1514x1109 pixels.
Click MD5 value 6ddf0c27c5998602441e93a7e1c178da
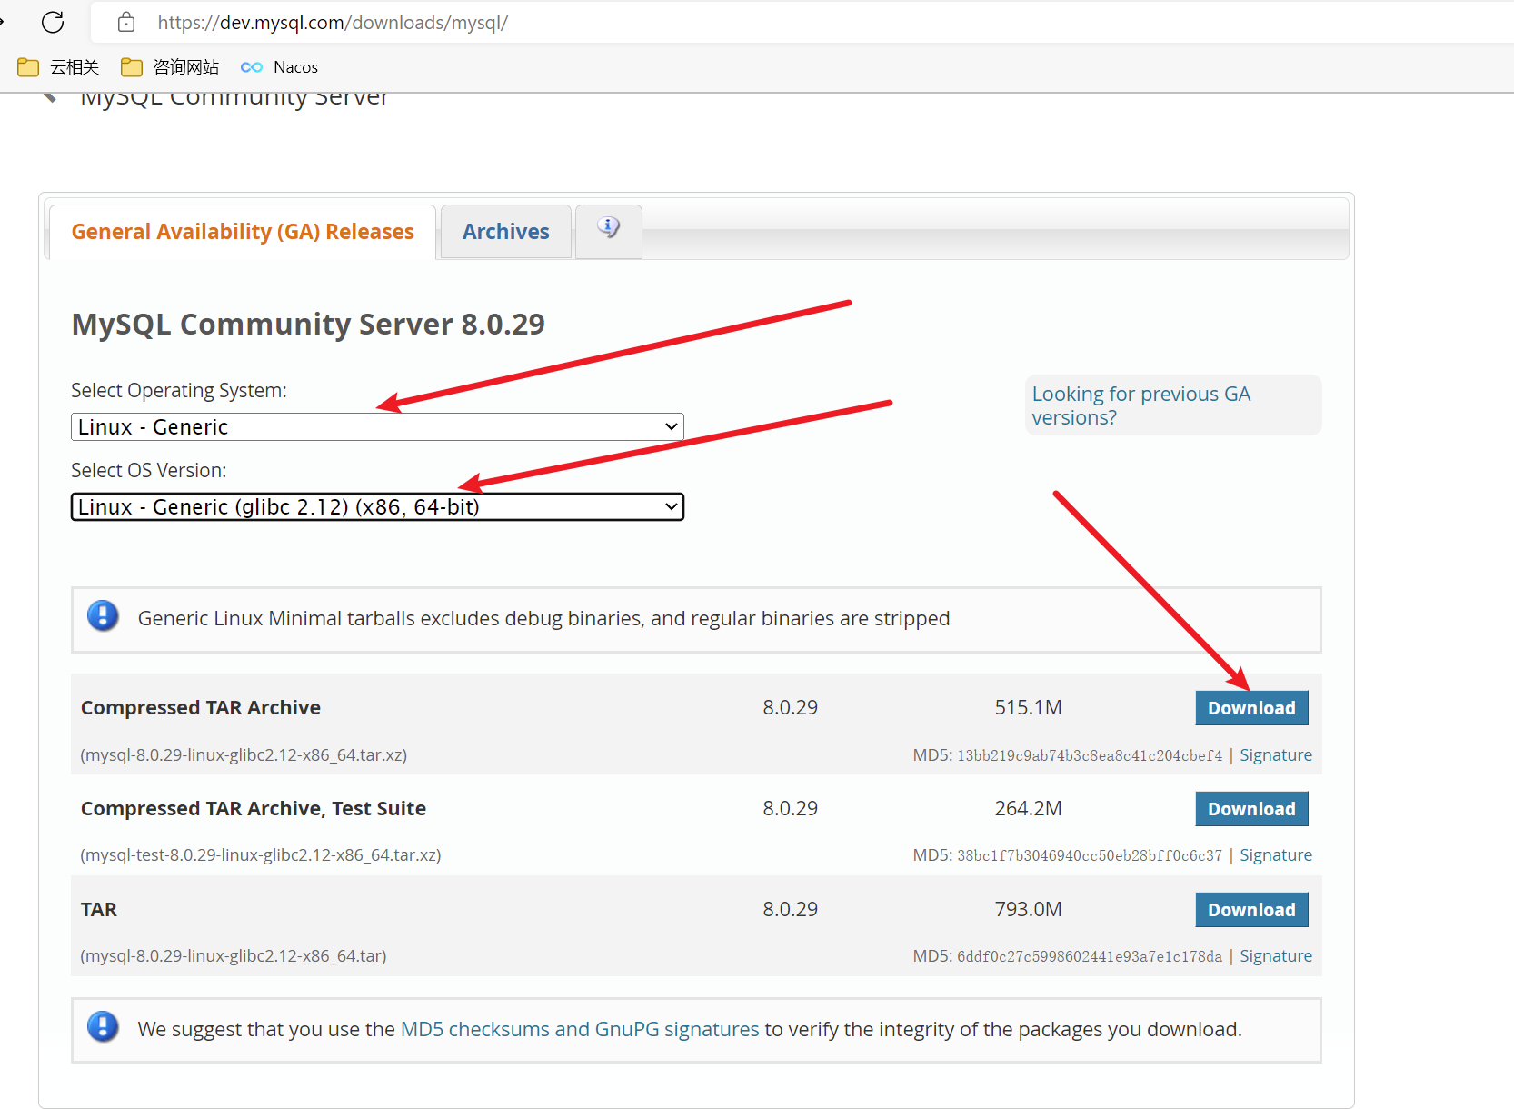(1090, 957)
